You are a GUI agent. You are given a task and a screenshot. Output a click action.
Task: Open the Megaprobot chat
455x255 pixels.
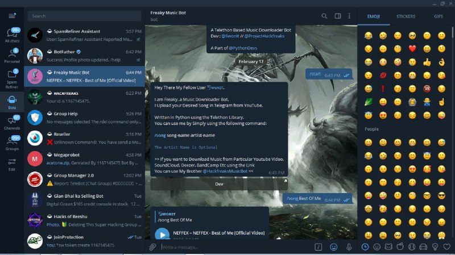coord(84,159)
